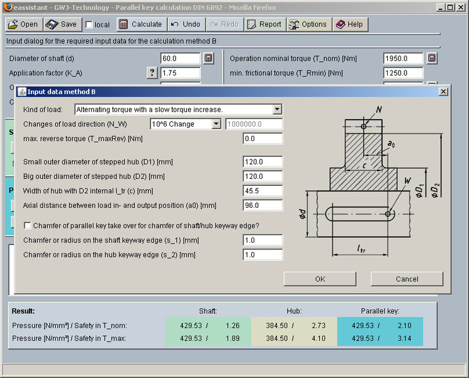Click the Axial distance a0 input field

(x=263, y=205)
